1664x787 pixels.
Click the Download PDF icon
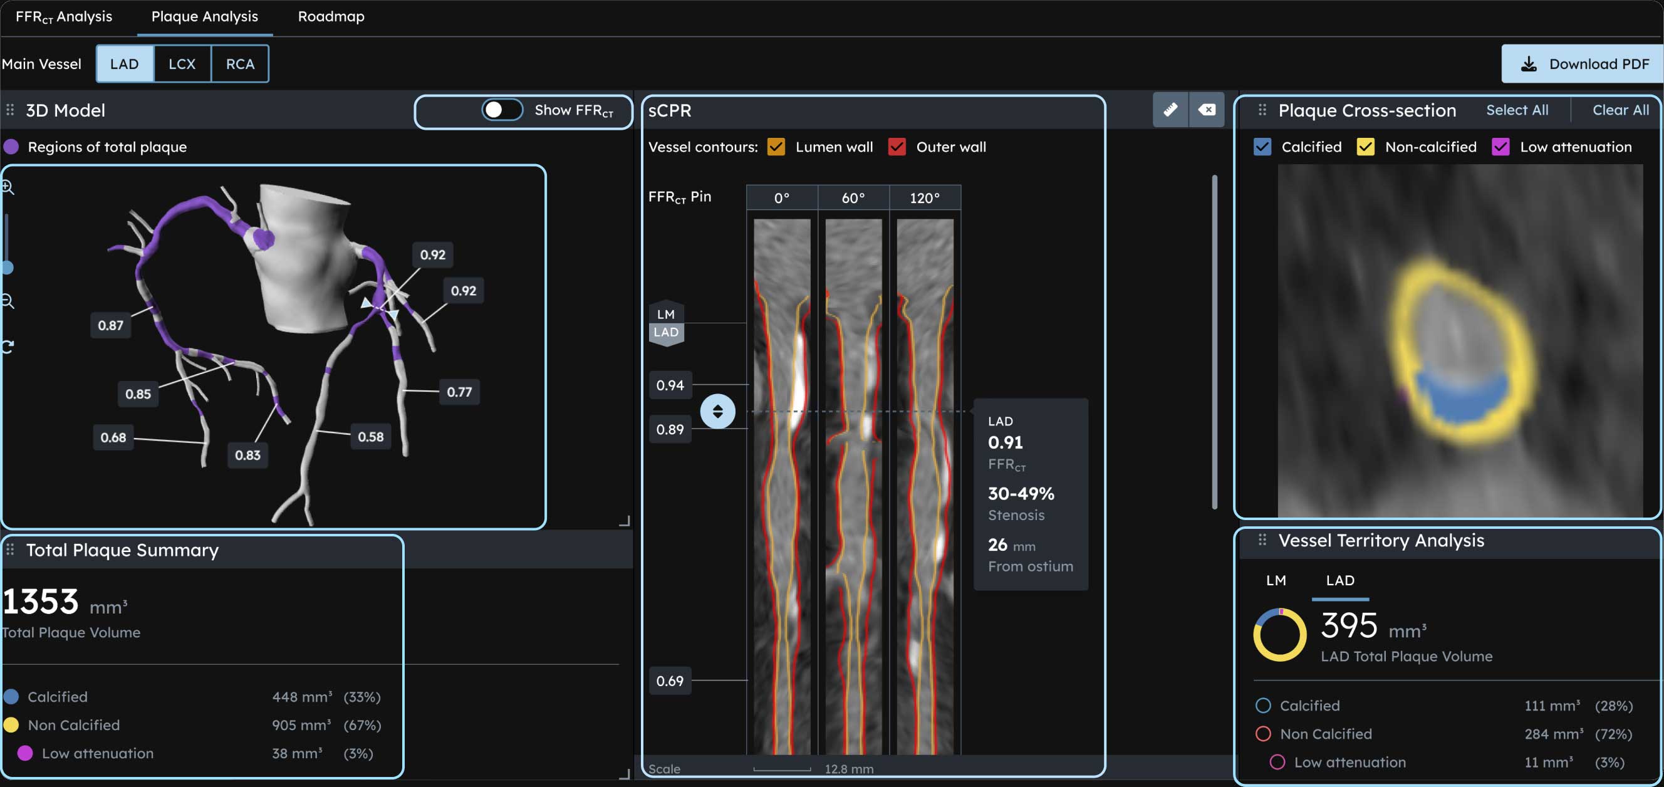click(x=1529, y=63)
